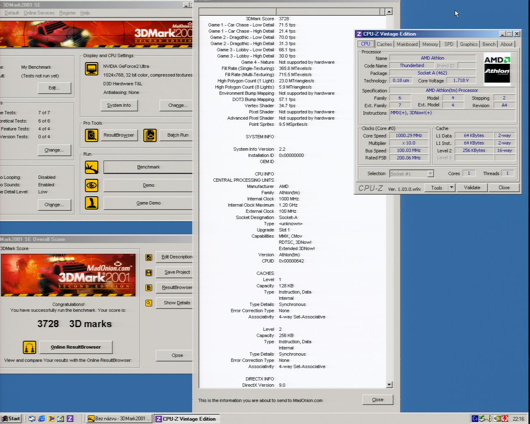Open the About tab in CPU-Z

pos(506,44)
